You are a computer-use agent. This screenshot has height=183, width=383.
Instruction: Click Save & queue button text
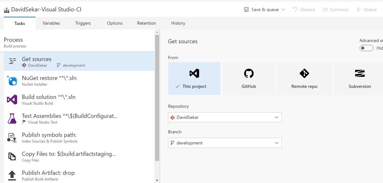click(265, 9)
